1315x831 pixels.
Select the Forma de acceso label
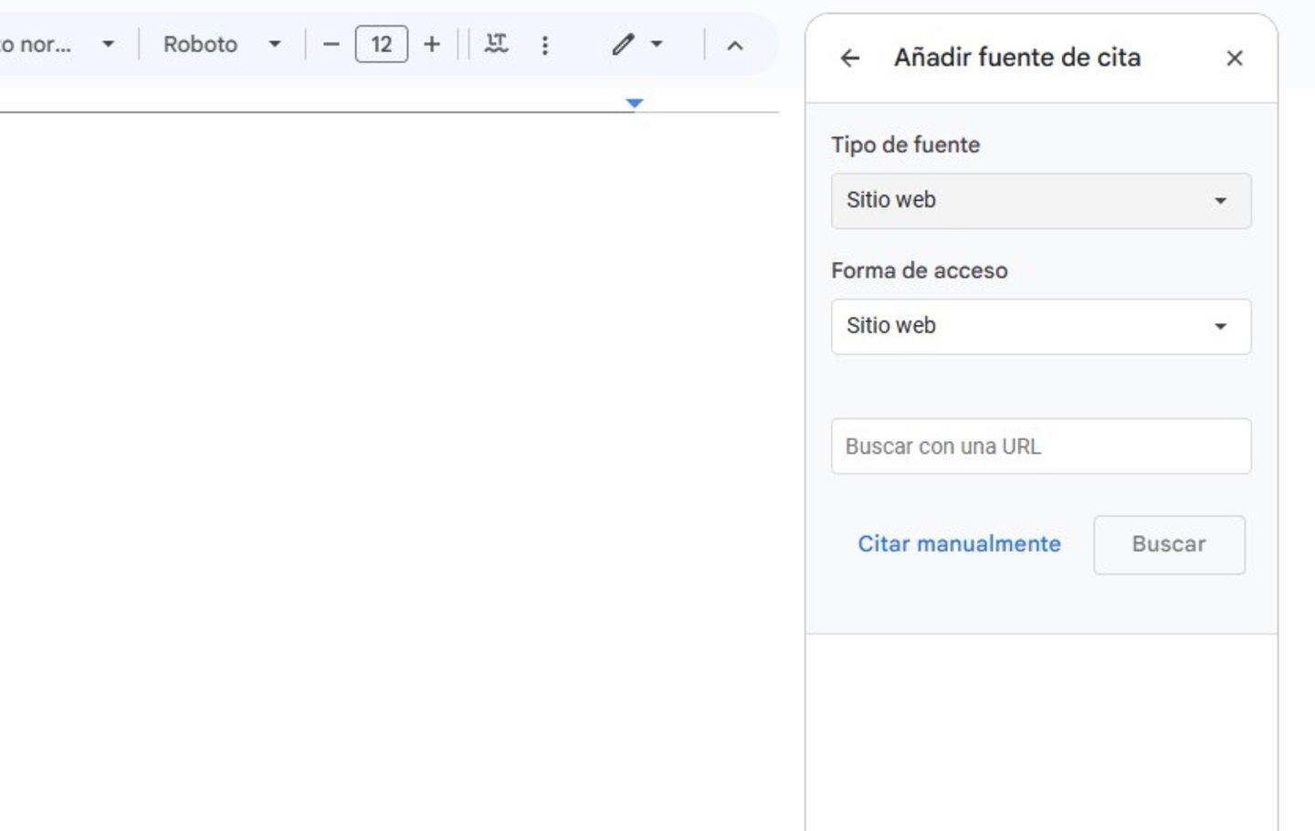[x=919, y=271]
